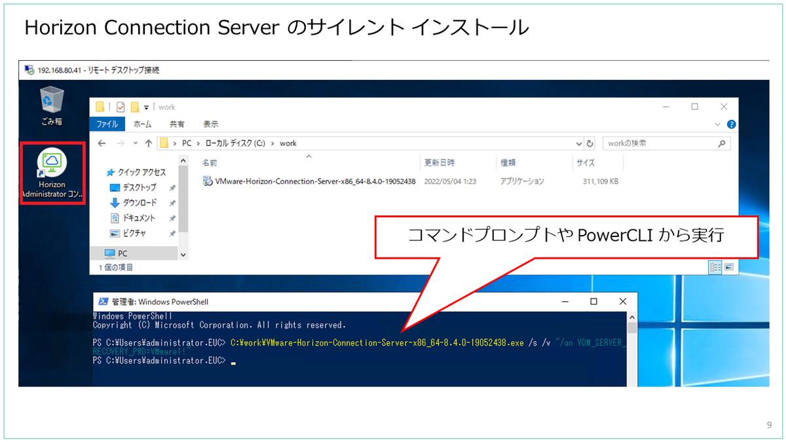786x442 pixels.
Task: Click the navigation pane scroll up arrow
Action: tap(183, 161)
